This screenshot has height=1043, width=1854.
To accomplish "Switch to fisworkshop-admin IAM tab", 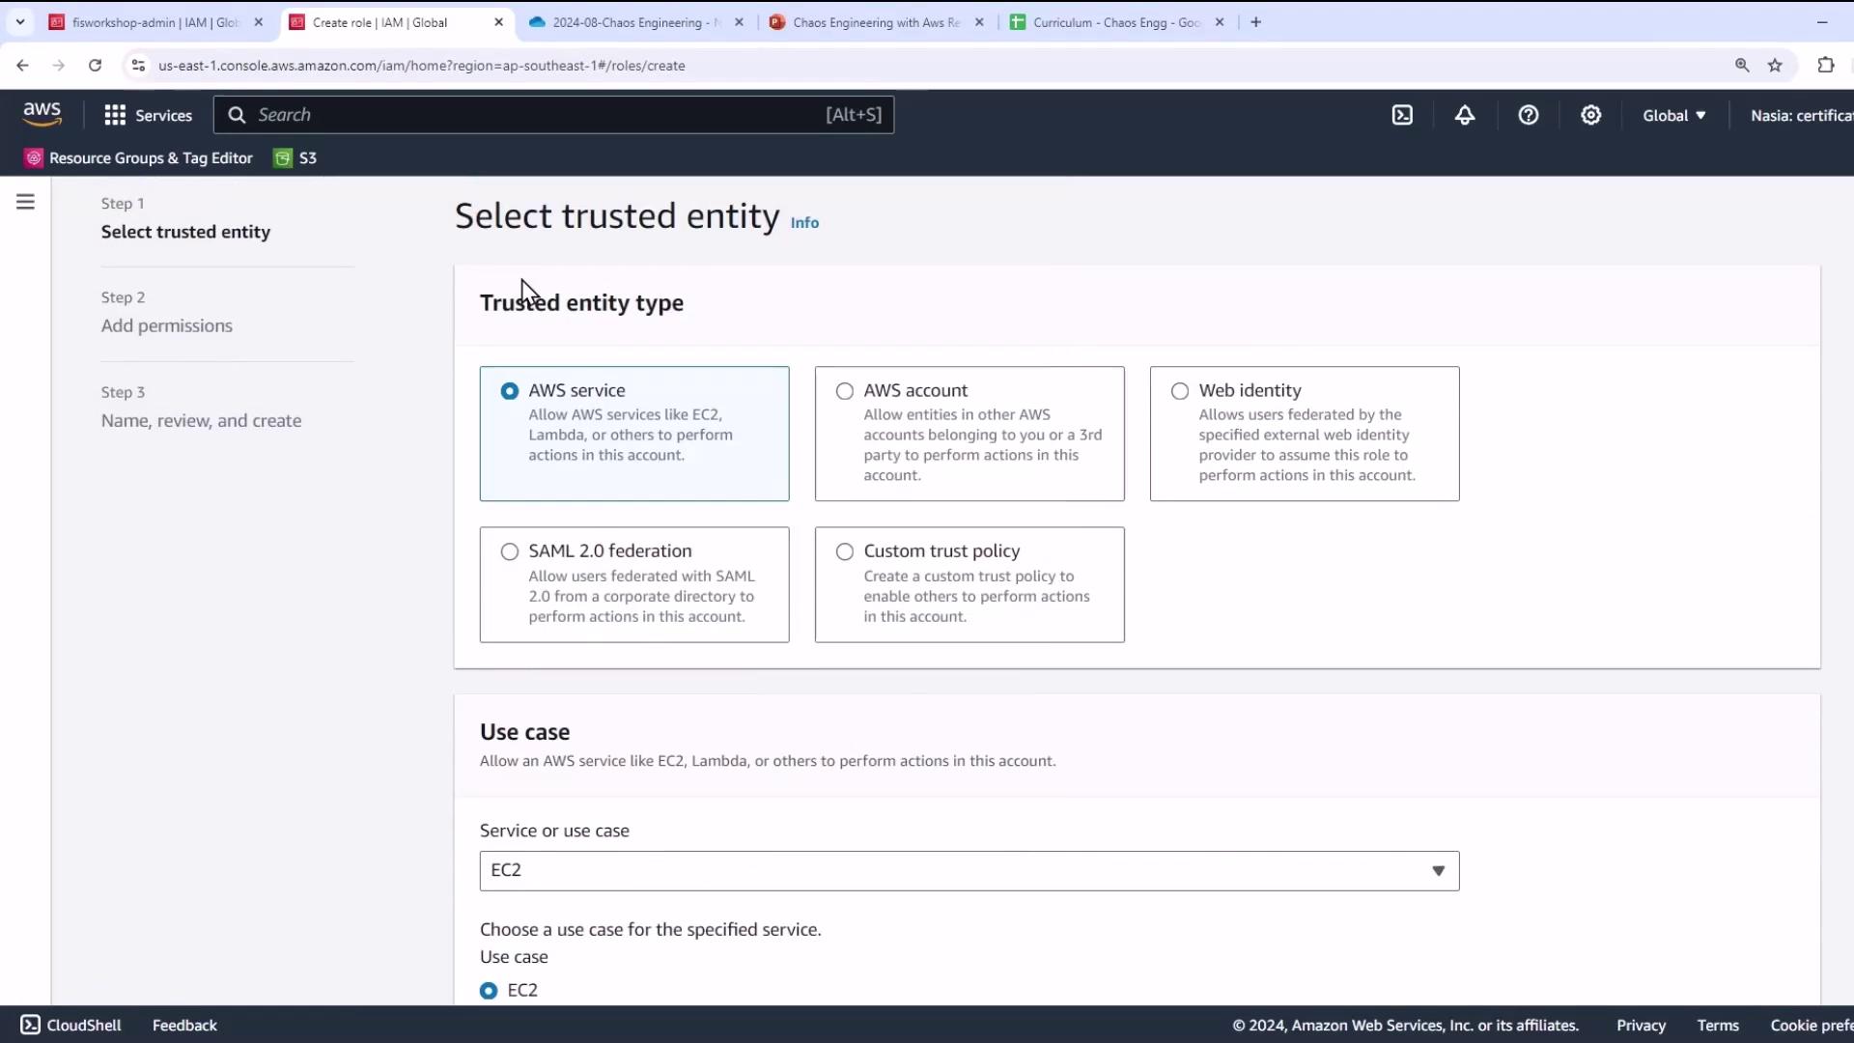I will [x=154, y=22].
